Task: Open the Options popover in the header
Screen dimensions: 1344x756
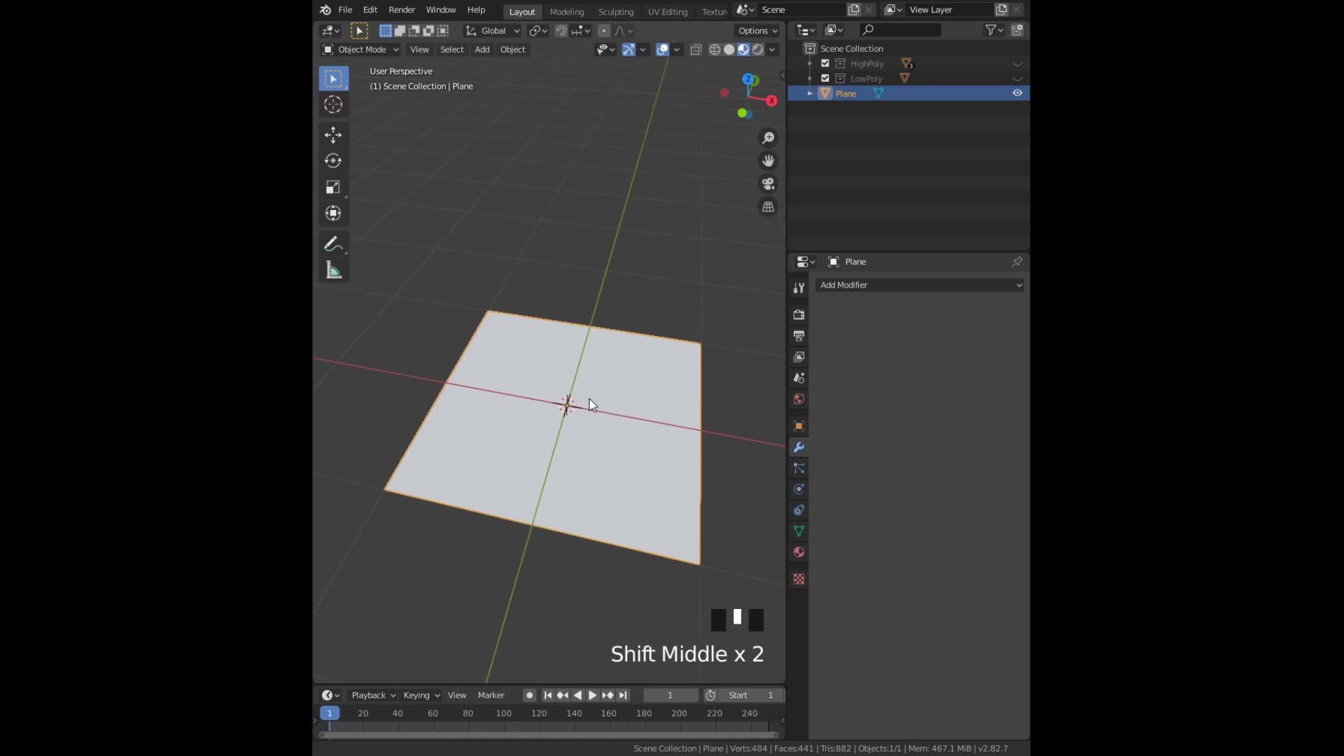Action: (x=757, y=31)
